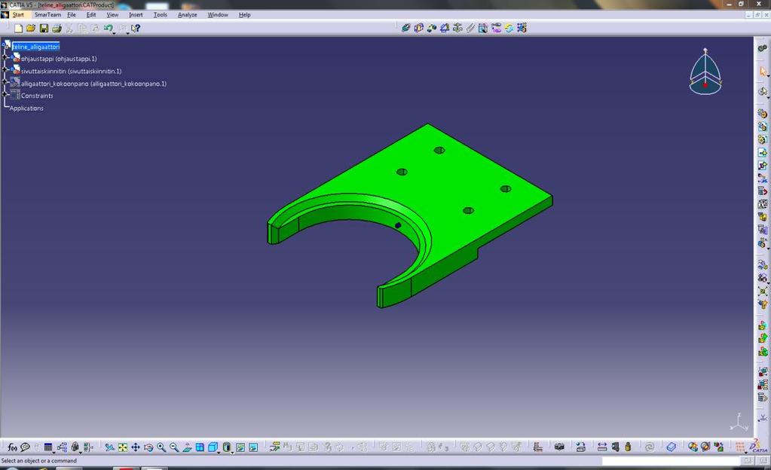The image size is (771, 470).
Task: Click the blue Apply Material icon
Action: (x=672, y=447)
